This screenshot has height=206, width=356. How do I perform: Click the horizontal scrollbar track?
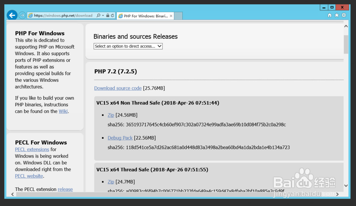(x=175, y=194)
